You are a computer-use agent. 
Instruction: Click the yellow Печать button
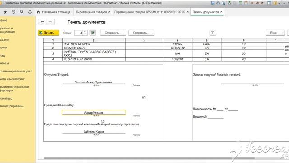click(49, 33)
